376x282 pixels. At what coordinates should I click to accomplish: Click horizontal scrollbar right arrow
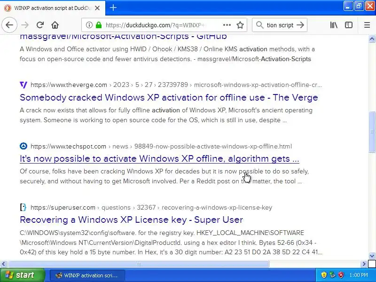(x=364, y=264)
